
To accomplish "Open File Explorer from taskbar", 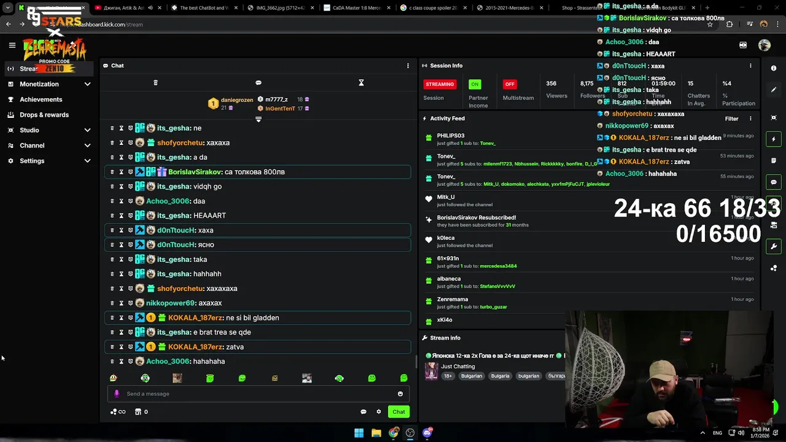I will point(376,433).
